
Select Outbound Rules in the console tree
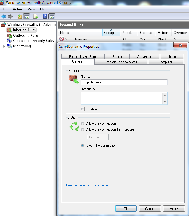(x=26, y=35)
